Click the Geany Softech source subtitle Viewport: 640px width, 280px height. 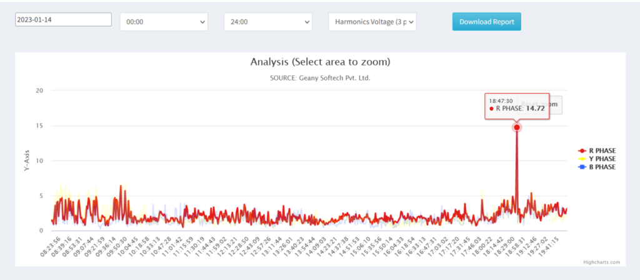(320, 78)
